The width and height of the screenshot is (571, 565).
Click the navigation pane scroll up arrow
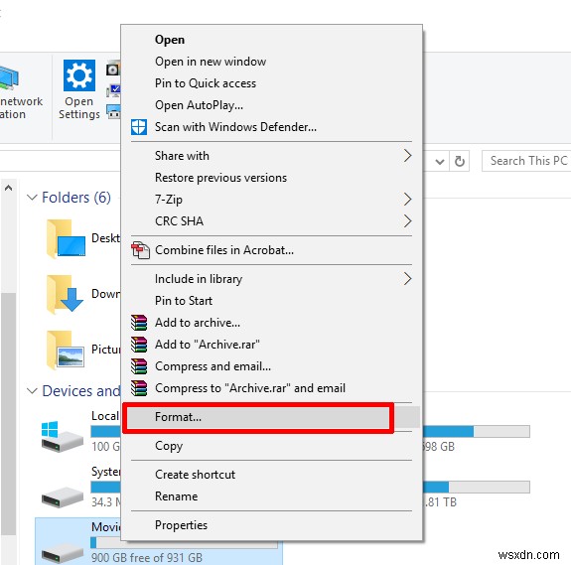click(8, 189)
